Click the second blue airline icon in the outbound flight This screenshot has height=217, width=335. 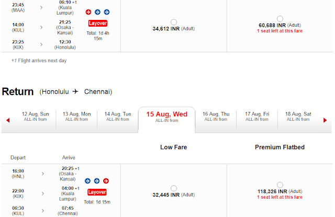pyautogui.click(x=107, y=12)
